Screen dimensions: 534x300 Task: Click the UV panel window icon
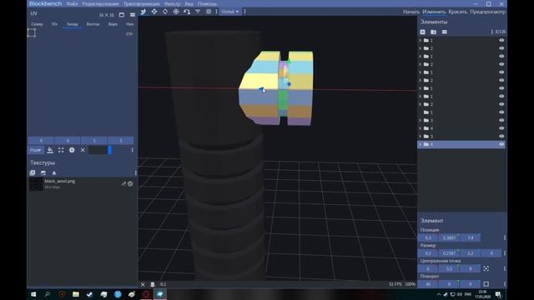pos(122,15)
